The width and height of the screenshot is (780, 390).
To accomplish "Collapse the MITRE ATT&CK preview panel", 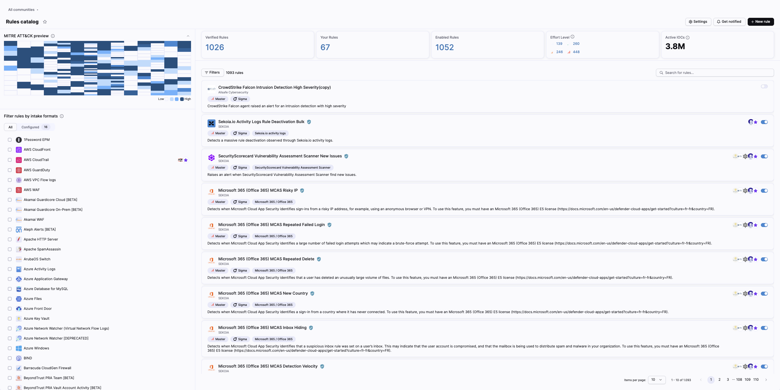I will [x=188, y=36].
